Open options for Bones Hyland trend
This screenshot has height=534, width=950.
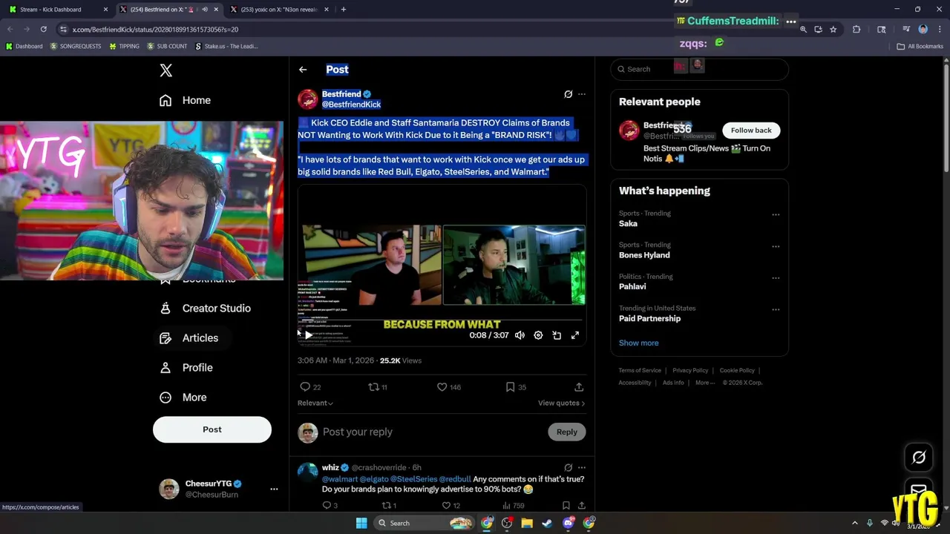[x=776, y=246]
